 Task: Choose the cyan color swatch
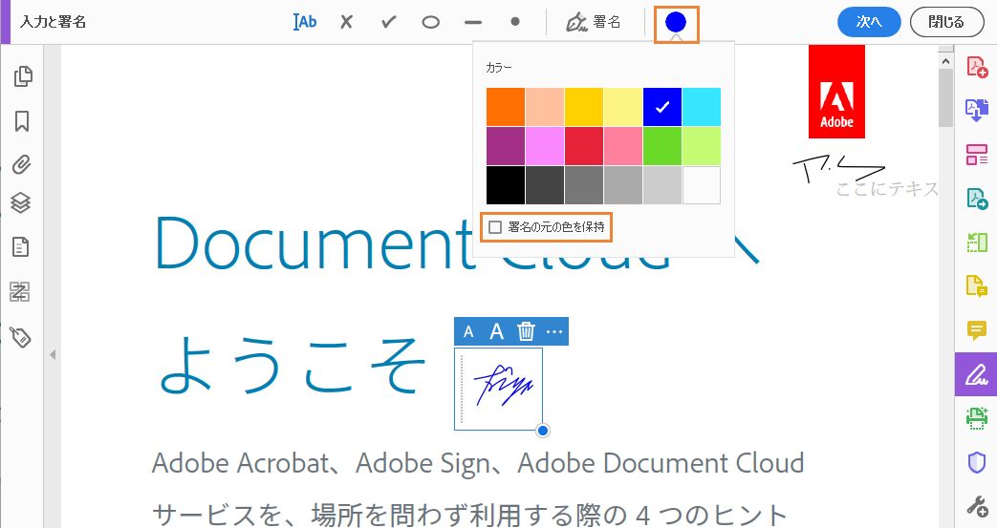[702, 107]
